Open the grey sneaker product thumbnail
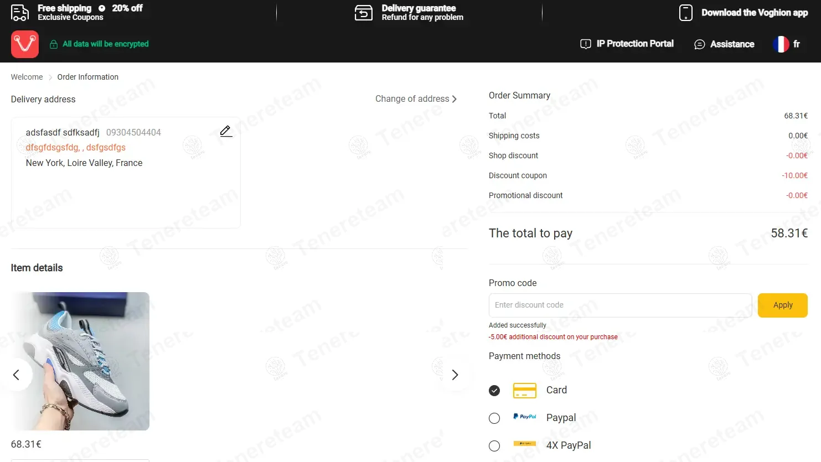Image resolution: width=821 pixels, height=462 pixels. tap(80, 361)
